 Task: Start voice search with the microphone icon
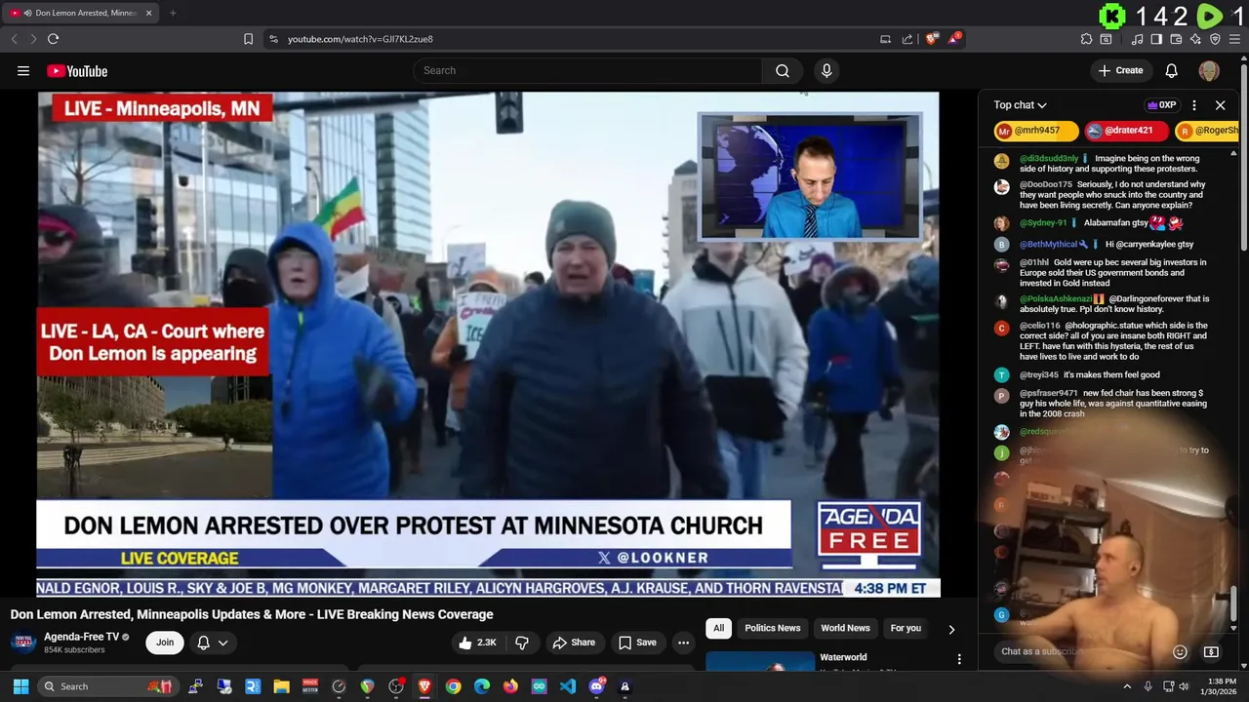click(x=826, y=70)
